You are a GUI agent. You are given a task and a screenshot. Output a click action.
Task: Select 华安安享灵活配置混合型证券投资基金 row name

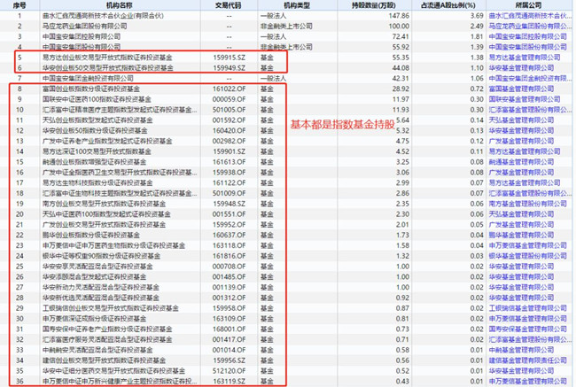pyautogui.click(x=97, y=267)
